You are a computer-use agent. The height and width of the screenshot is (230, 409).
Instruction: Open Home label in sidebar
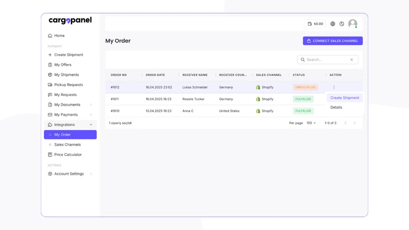coord(59,36)
